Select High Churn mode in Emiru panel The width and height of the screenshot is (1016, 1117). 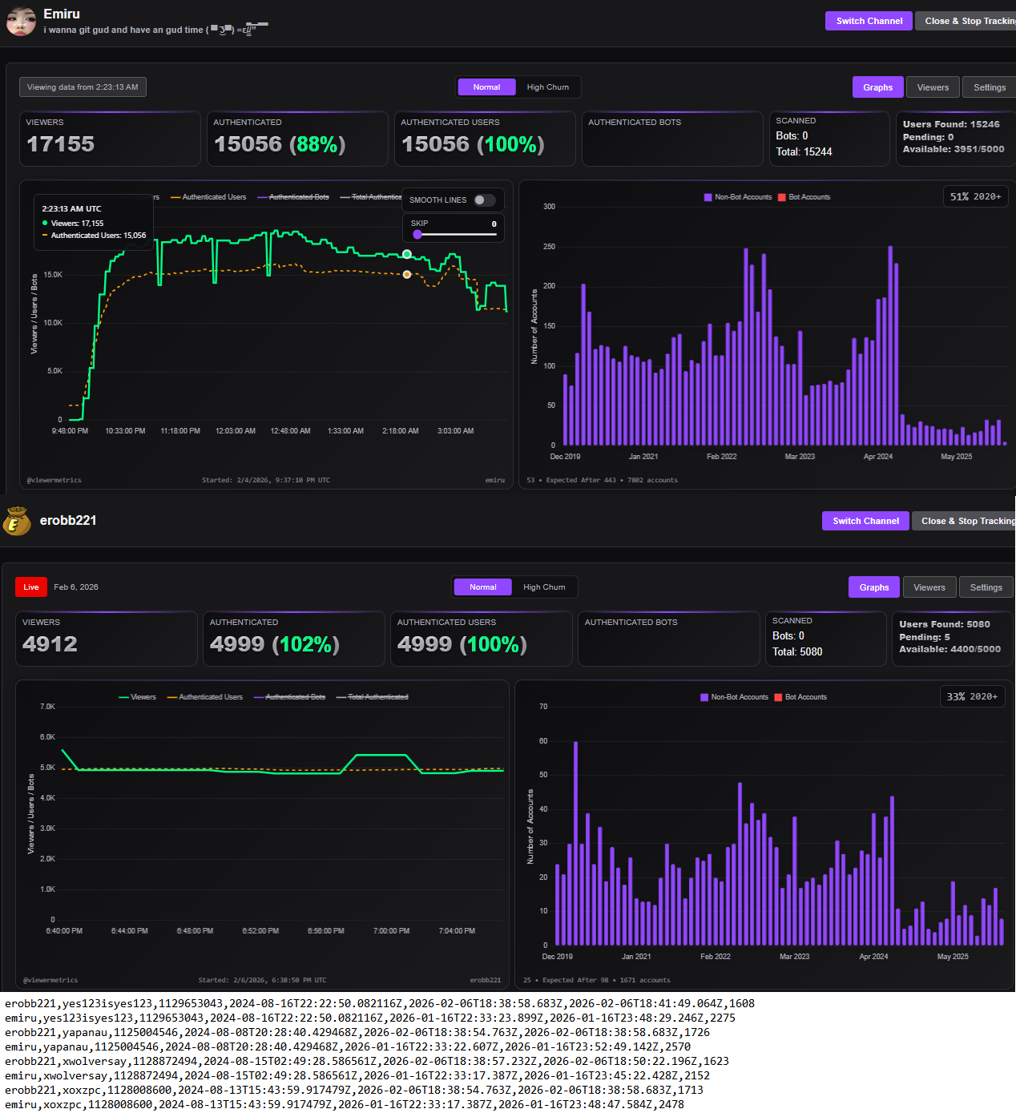[x=548, y=87]
